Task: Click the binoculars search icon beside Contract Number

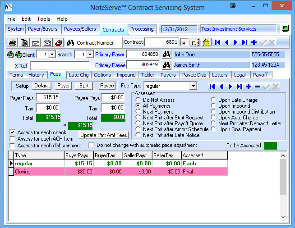Action: point(70,43)
